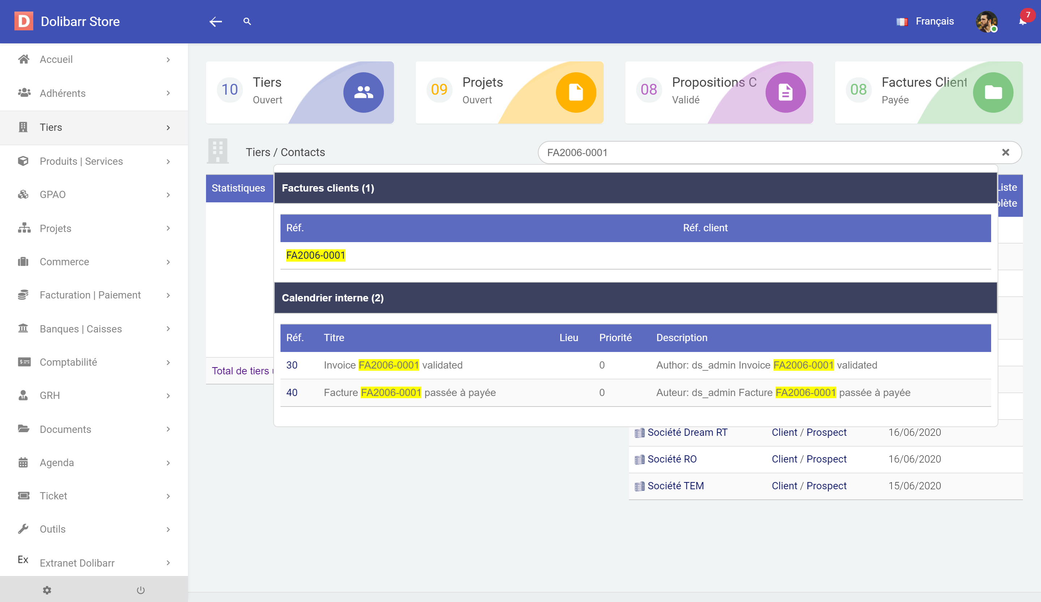Expand the Comptabilité sidebar section
Viewport: 1041px width, 602px height.
point(94,362)
